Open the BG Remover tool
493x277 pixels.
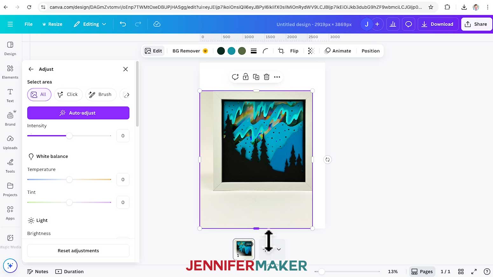(x=190, y=51)
